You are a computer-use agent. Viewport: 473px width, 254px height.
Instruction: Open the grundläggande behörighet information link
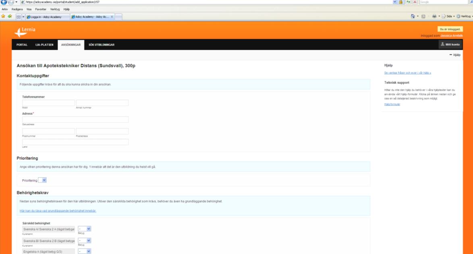[58, 211]
